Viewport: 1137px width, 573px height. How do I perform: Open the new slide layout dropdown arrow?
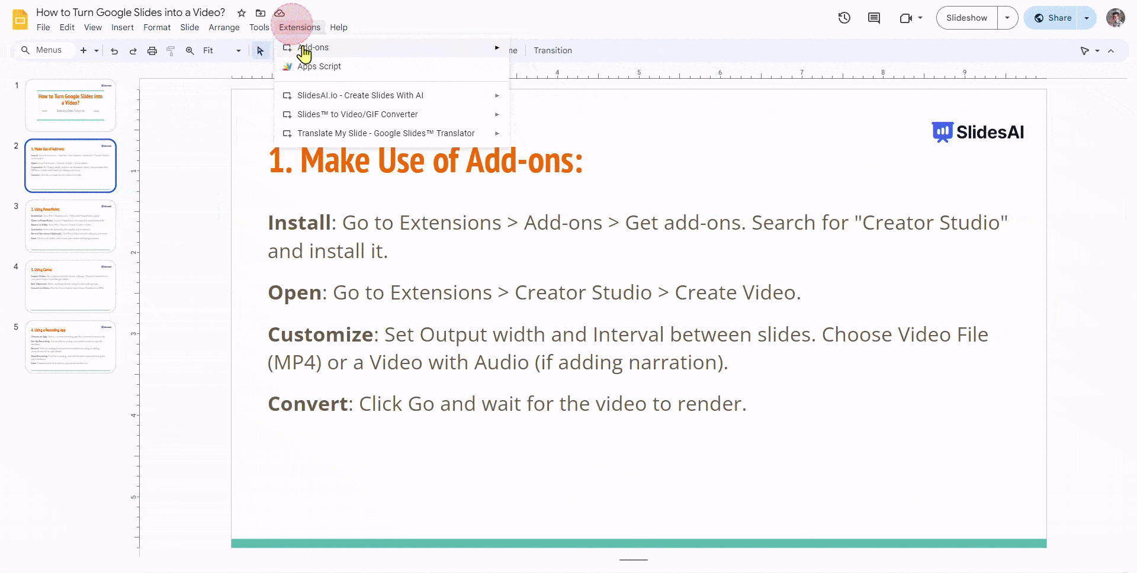pyautogui.click(x=97, y=50)
